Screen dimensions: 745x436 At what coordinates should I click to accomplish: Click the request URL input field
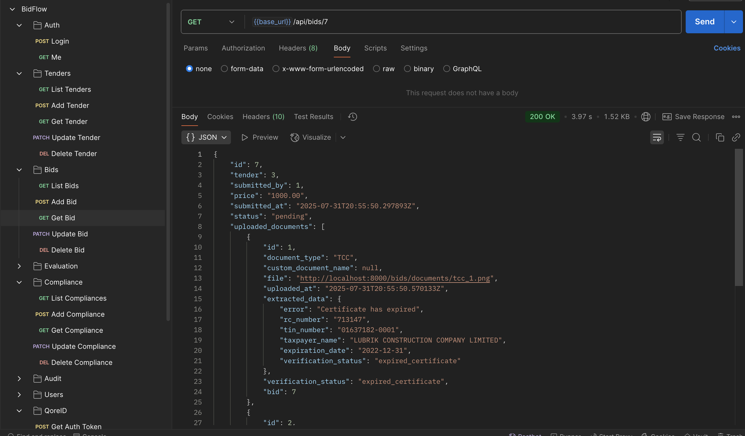point(463,22)
